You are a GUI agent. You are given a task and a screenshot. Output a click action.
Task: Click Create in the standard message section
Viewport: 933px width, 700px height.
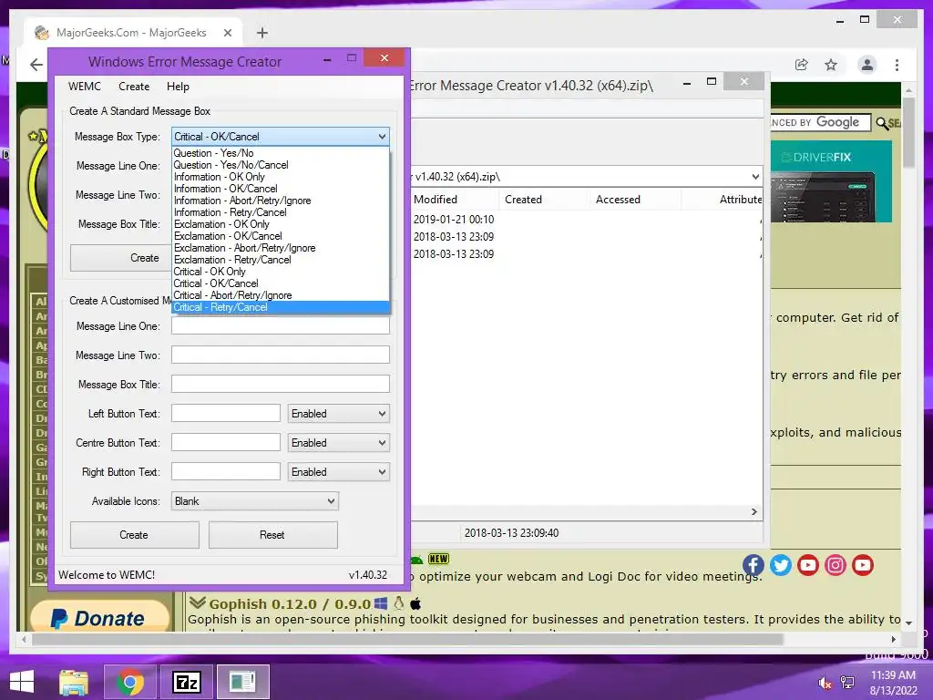click(x=122, y=258)
